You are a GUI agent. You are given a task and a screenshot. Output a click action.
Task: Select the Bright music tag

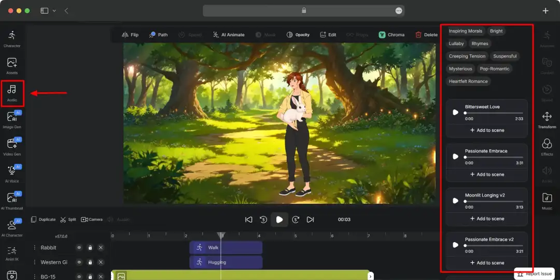click(496, 31)
